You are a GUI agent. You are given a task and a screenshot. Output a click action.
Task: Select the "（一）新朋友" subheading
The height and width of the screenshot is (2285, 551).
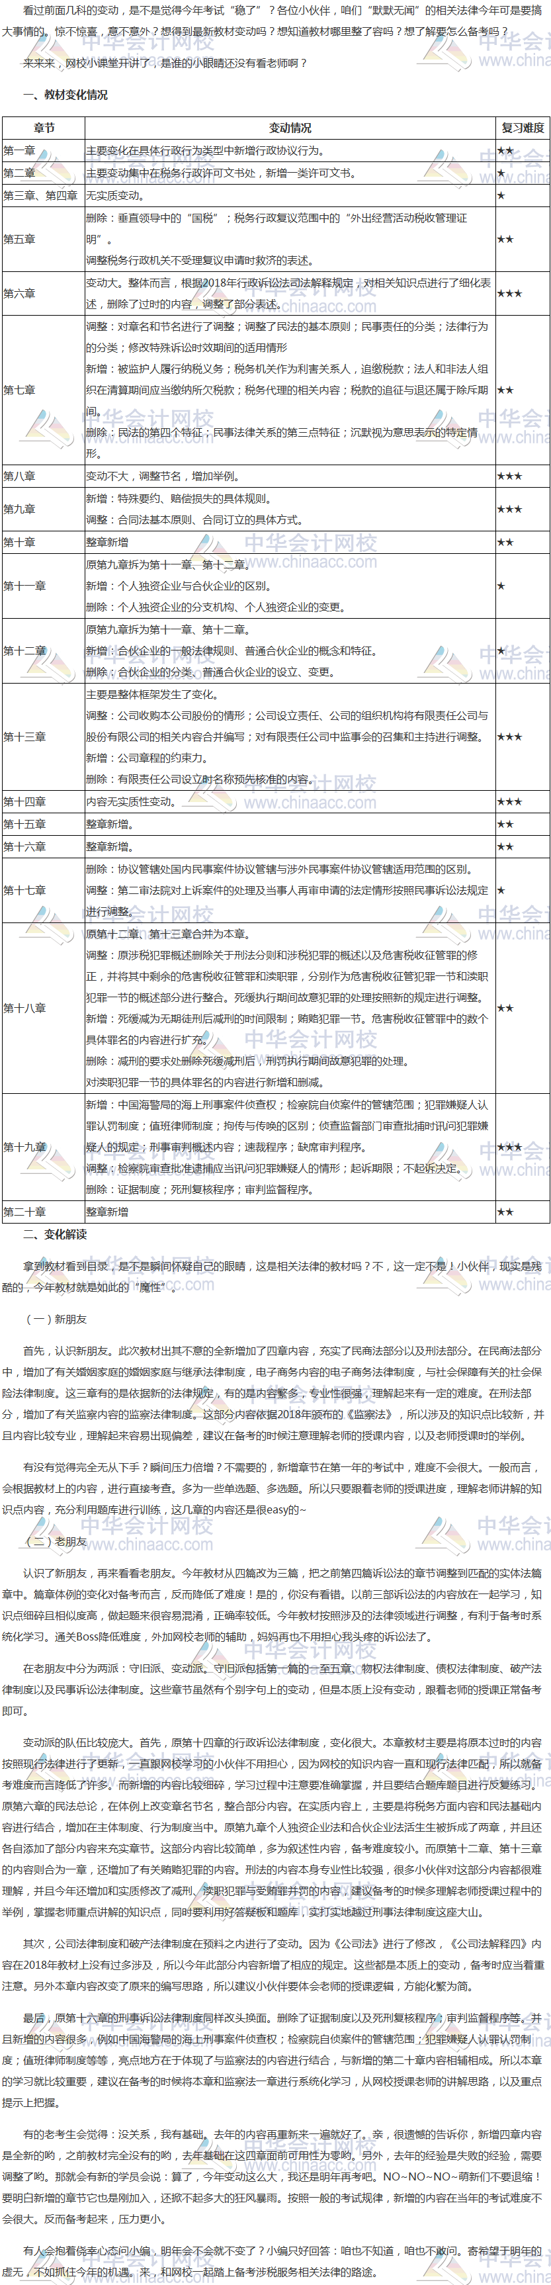coord(55,1319)
